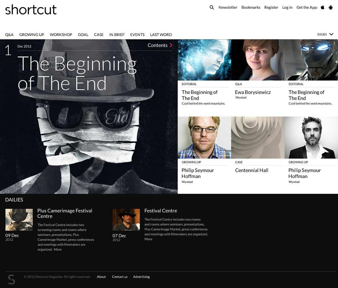Click the Shortcut S logo in footer
This screenshot has width=338, height=288.
(x=11, y=279)
